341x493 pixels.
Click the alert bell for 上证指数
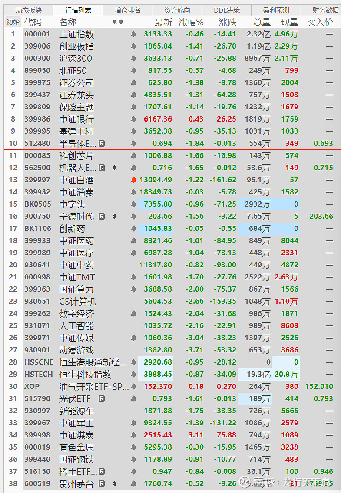pyautogui.click(x=133, y=34)
